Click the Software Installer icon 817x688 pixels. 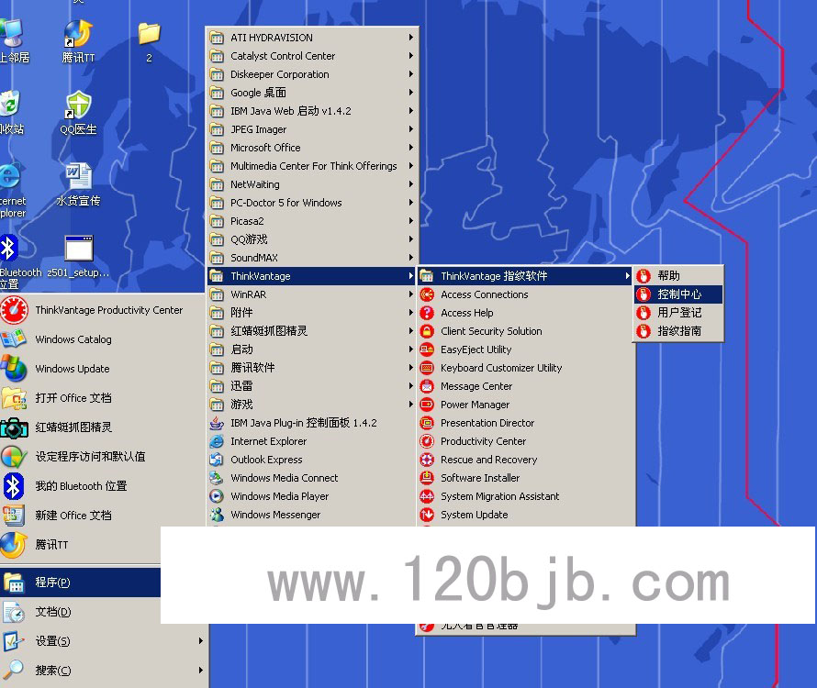point(427,478)
